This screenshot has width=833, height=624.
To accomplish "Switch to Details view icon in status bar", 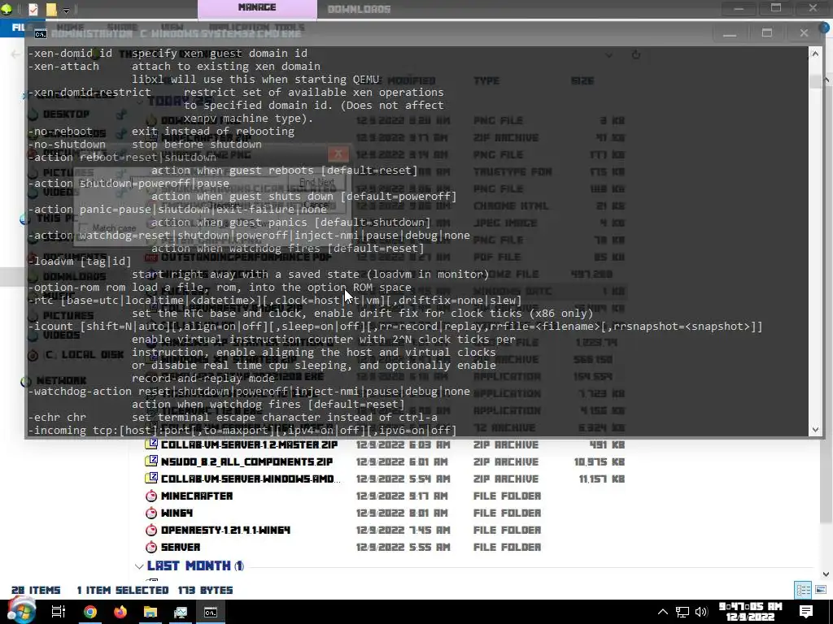I will (x=803, y=590).
